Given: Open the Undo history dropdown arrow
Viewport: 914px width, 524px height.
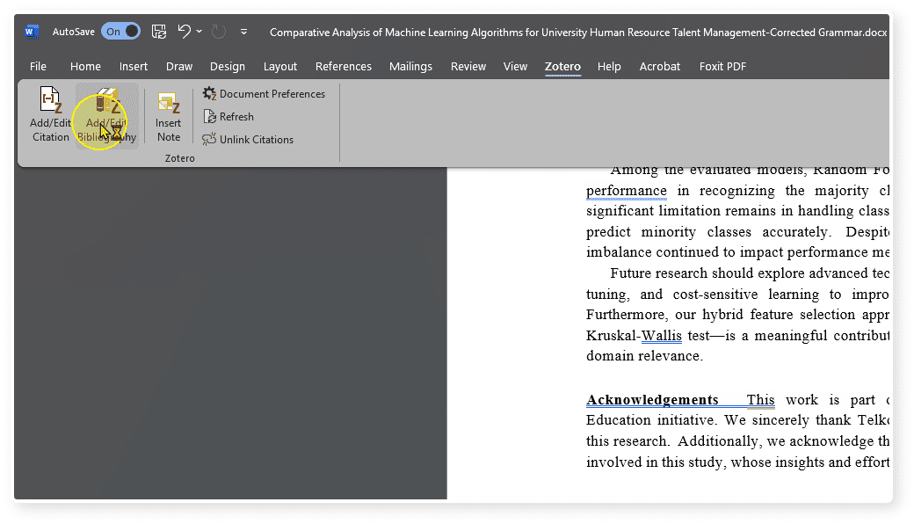Looking at the screenshot, I should point(199,32).
